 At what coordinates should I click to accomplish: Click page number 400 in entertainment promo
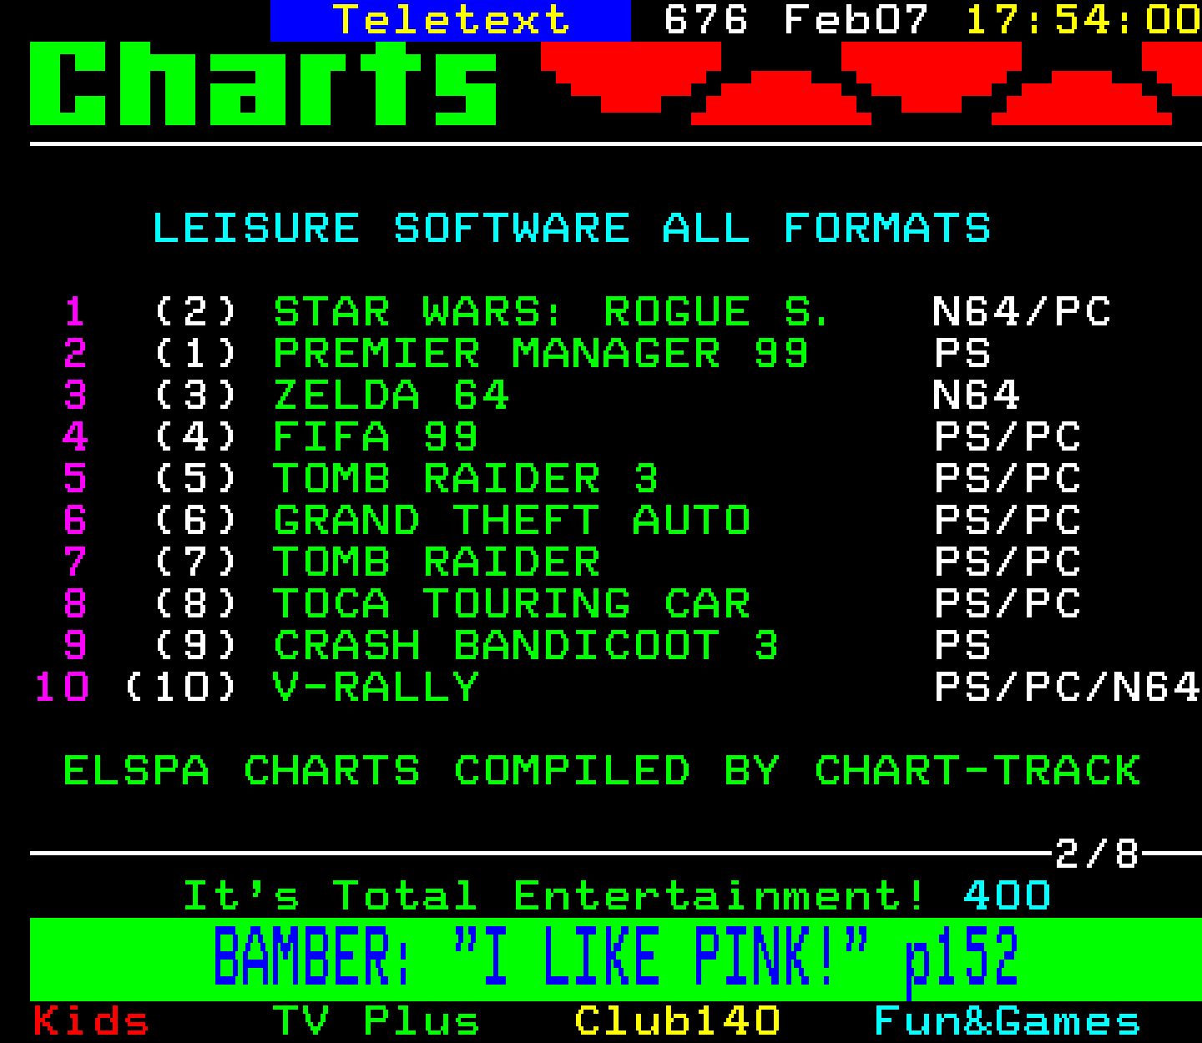tap(1007, 896)
